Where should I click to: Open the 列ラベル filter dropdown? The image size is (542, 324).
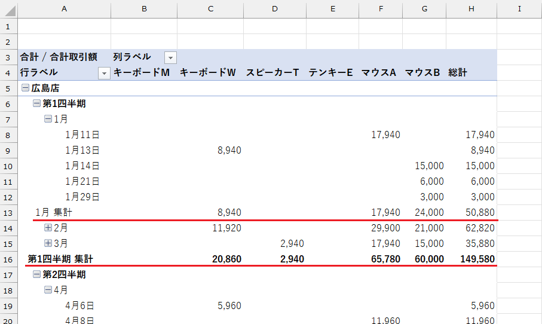tap(170, 57)
